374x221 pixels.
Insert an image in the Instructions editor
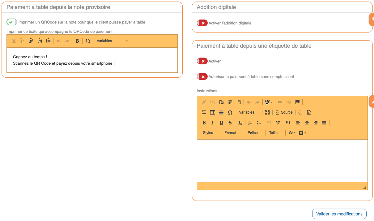click(x=204, y=112)
